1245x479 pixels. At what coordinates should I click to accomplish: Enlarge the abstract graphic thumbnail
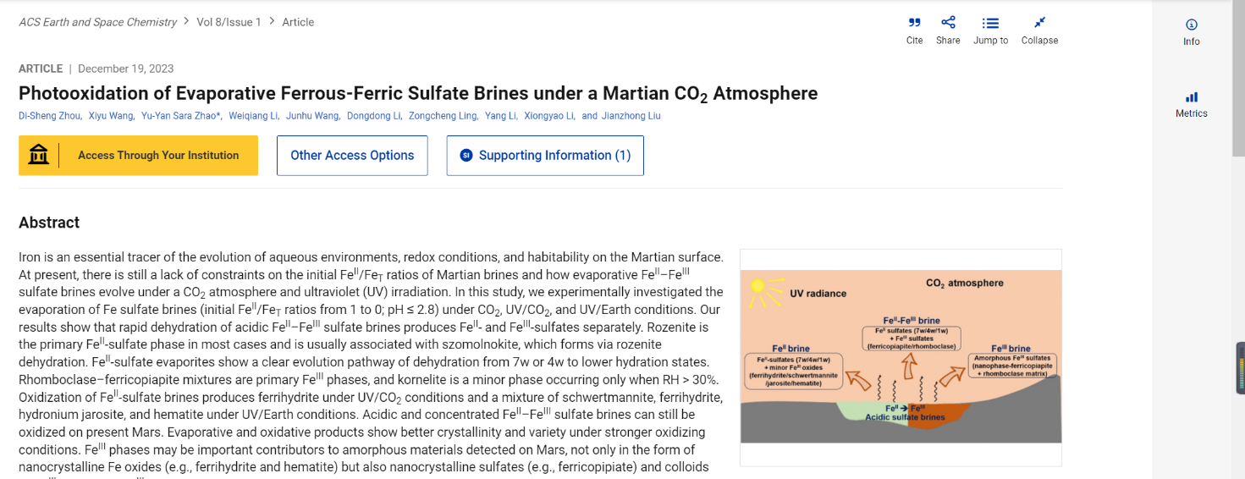(x=901, y=357)
